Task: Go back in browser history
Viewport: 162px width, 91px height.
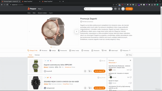Action: (2, 5)
